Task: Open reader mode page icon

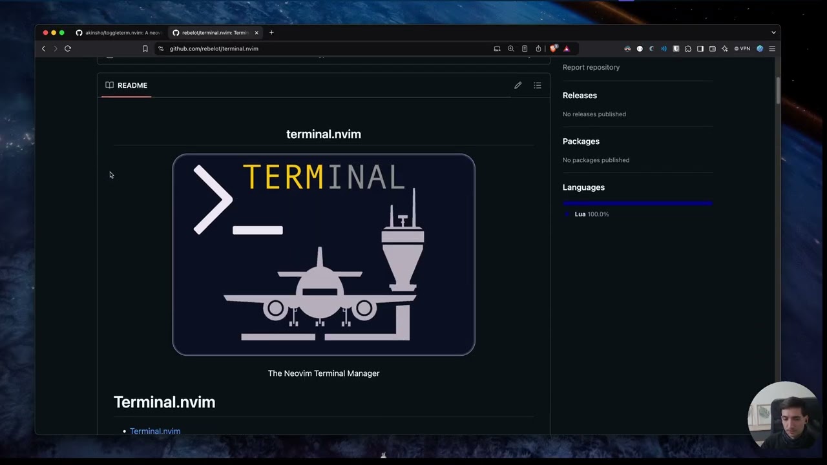Action: 525,48
